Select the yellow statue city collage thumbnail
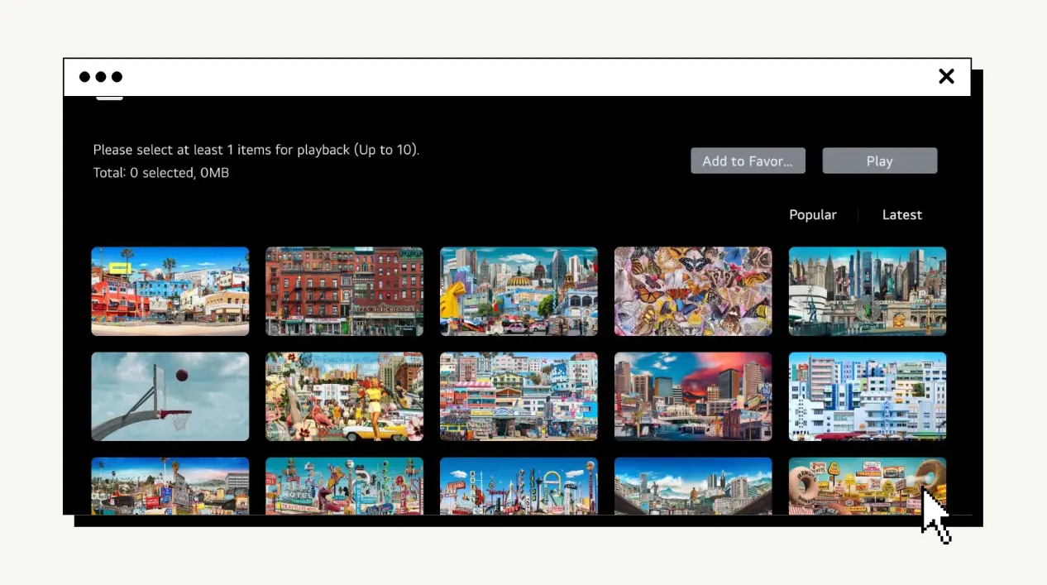Screen dimensions: 1047x585 pos(519,291)
